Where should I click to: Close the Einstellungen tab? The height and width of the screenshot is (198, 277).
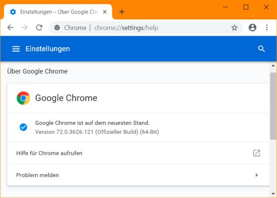point(105,12)
